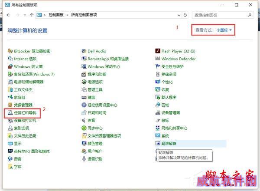
Task: Click 轻松使用设置中心 icon
Action: click(x=84, y=105)
